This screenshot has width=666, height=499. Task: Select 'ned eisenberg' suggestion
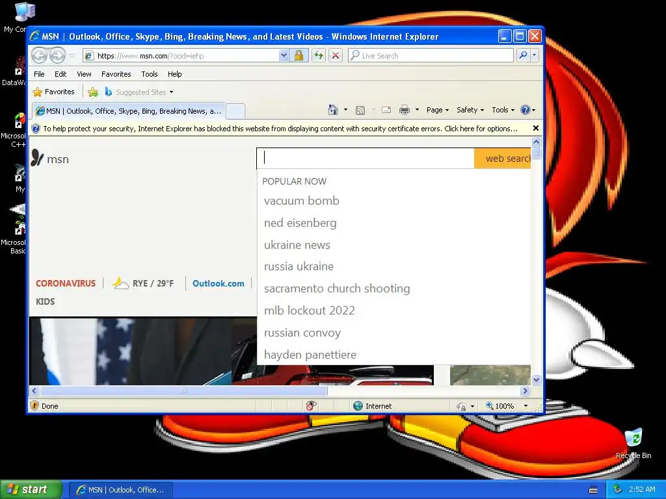[x=300, y=223]
